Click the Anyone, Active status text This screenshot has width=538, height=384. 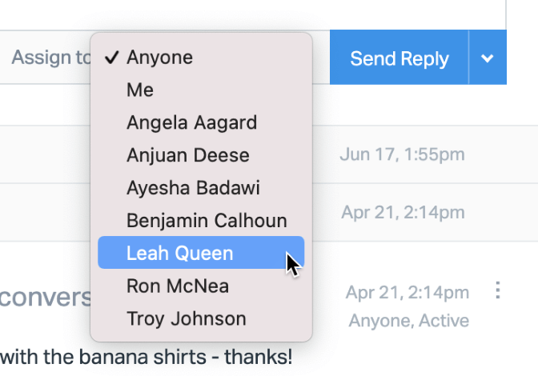click(408, 321)
